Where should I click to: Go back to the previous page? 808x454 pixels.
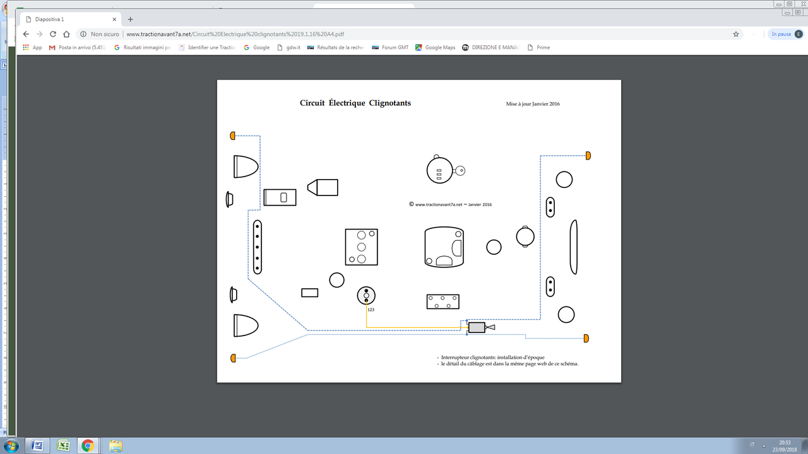(25, 34)
